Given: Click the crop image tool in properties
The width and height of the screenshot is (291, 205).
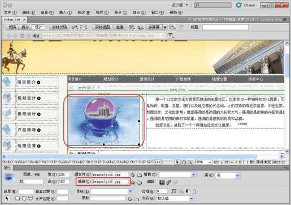Looking at the screenshot, I should point(174,191).
